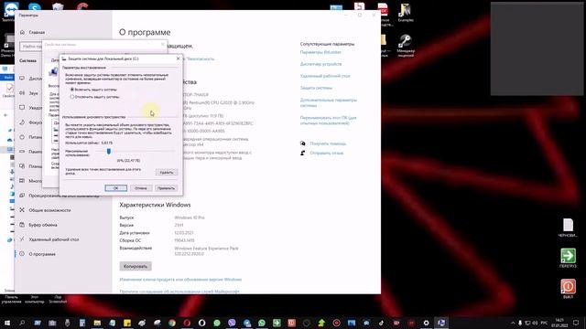
Task: Open the white draft document desktop icon
Action: pos(568,228)
